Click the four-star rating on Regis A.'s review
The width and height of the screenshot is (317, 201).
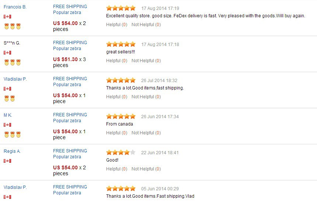click(x=121, y=152)
